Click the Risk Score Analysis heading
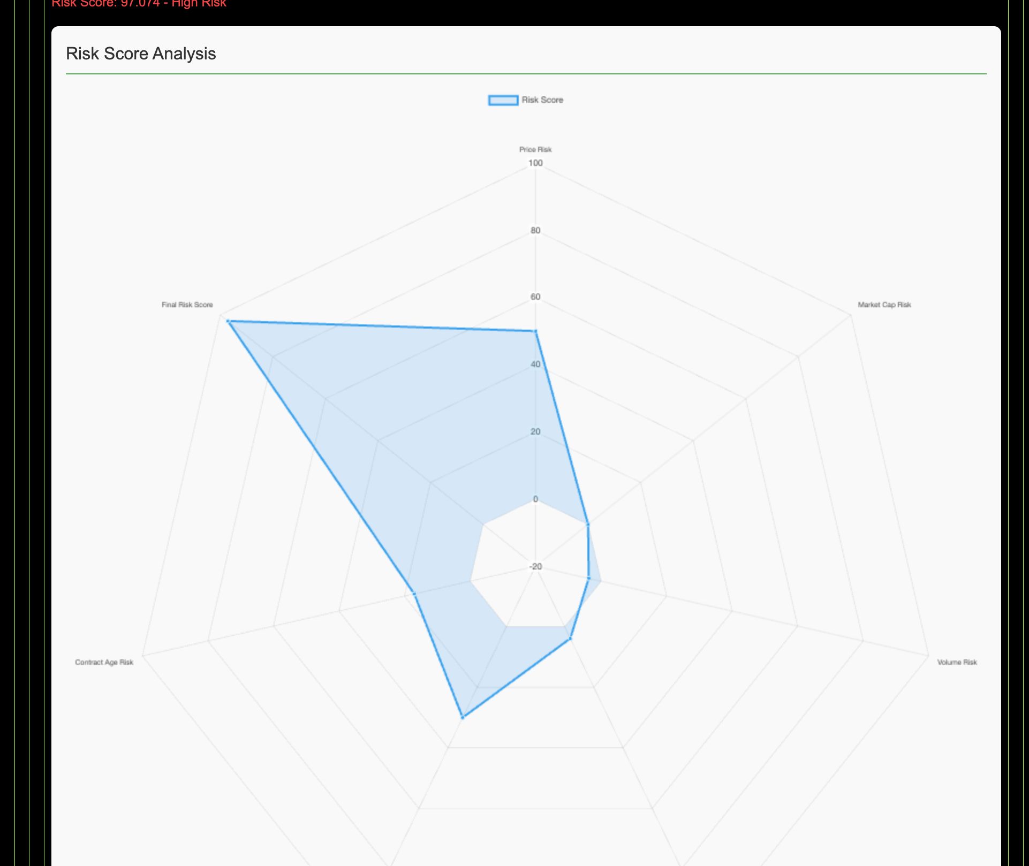 coord(141,54)
